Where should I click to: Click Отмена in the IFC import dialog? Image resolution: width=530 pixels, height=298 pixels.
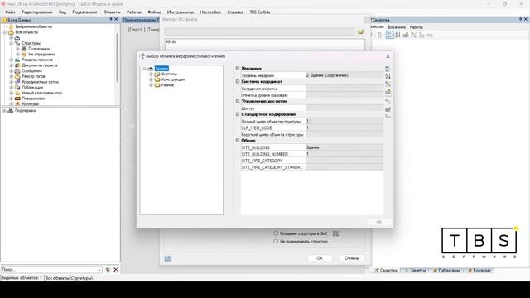point(351,258)
